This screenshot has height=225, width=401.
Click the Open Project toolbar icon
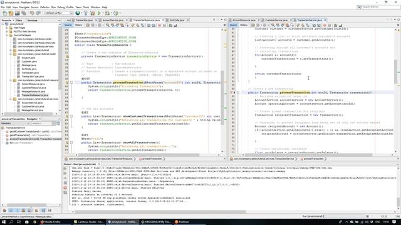coord(17,13)
